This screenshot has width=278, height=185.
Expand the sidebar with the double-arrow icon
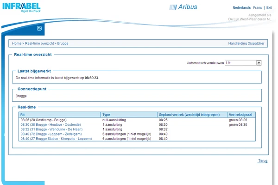pyautogui.click(x=39, y=28)
